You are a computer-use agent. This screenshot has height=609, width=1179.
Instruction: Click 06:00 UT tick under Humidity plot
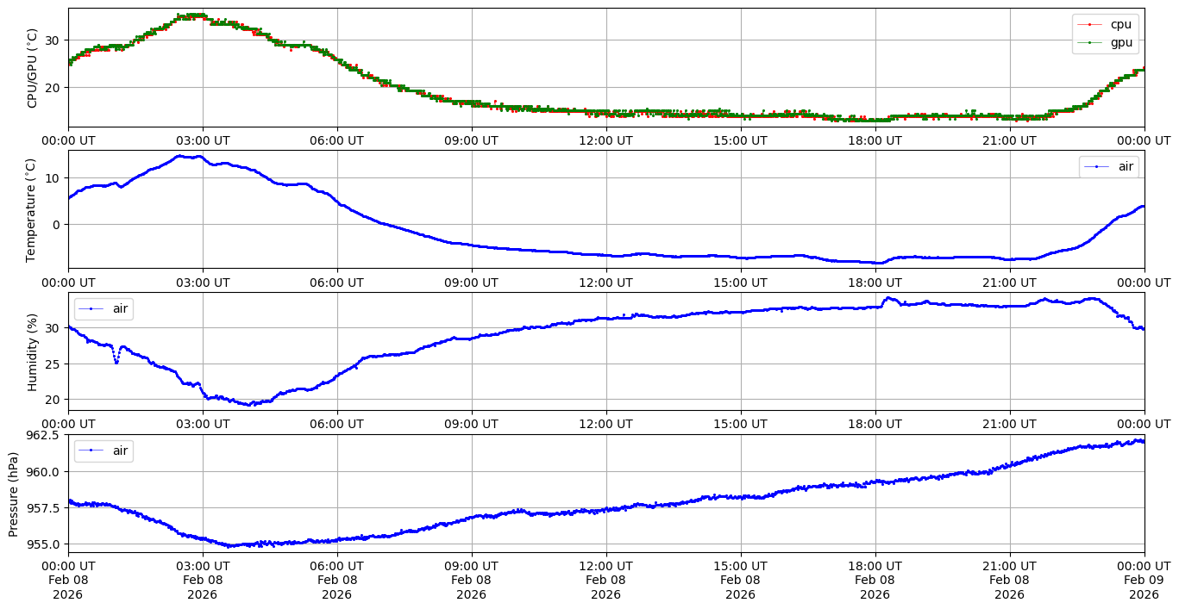coord(336,424)
